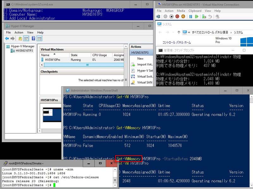This screenshot has height=189, width=253.
Task: Click left arrow of Virtual Machines scrollbar
Action: pyautogui.click(x=42, y=65)
